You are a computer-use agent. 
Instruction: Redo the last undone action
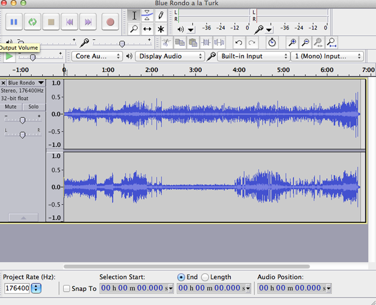pos(252,42)
